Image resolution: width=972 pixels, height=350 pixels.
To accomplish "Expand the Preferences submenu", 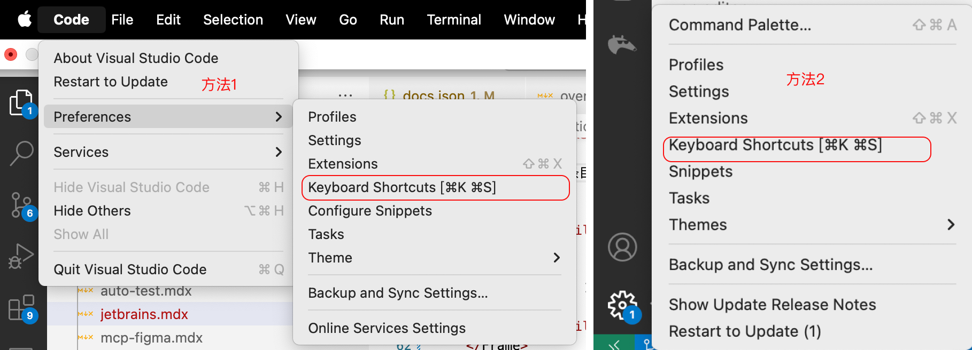I will pyautogui.click(x=167, y=117).
